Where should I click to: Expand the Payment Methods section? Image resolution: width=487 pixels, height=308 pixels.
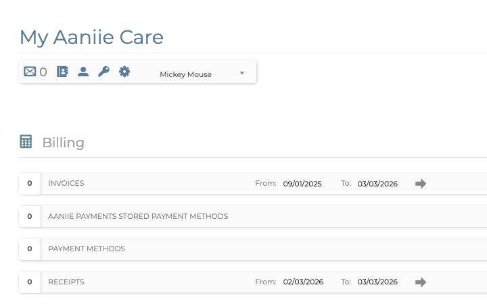click(x=87, y=249)
